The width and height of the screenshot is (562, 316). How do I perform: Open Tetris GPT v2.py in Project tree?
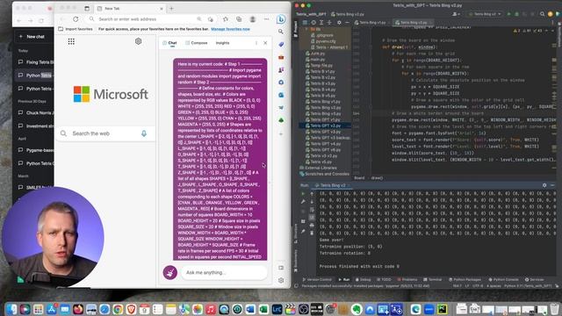point(326,126)
